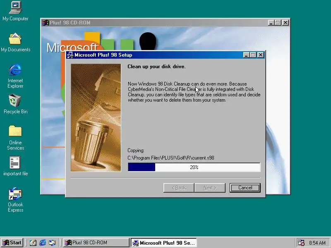
Task: Close the Microsoft Plus! 98 Setup window
Action: [x=261, y=55]
